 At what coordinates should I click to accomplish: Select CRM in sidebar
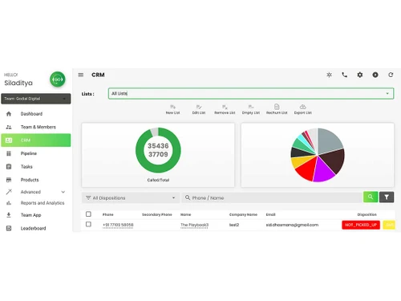tap(36, 140)
